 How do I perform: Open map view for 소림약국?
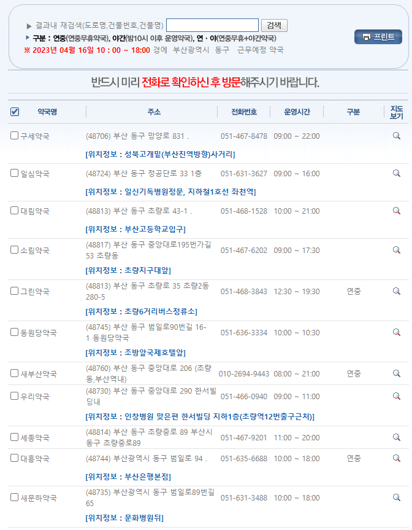click(397, 250)
